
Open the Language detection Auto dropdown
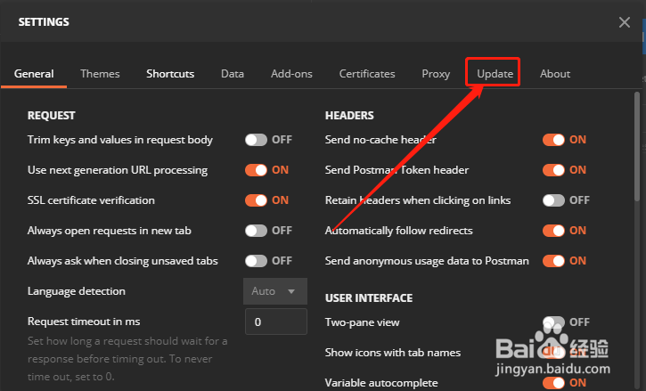275,291
